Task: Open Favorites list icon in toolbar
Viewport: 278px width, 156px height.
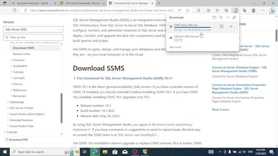Action: click(217, 10)
